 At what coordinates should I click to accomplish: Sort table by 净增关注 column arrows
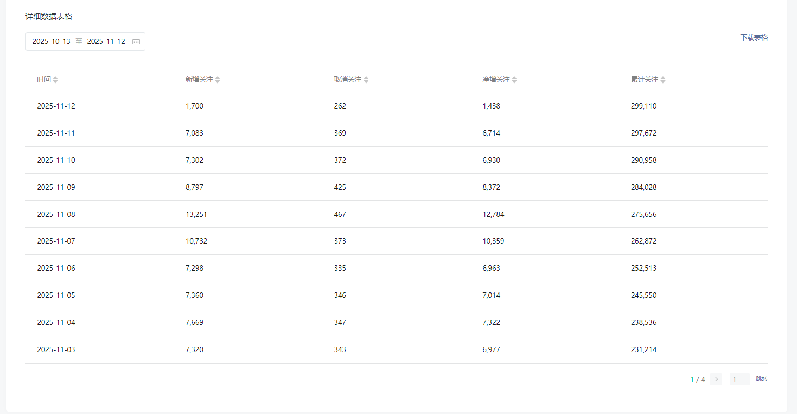point(514,80)
